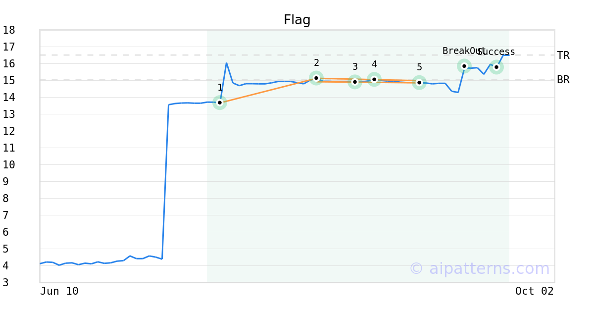Click the y-axis label 3
This screenshot has height=312, width=594.
(5, 283)
